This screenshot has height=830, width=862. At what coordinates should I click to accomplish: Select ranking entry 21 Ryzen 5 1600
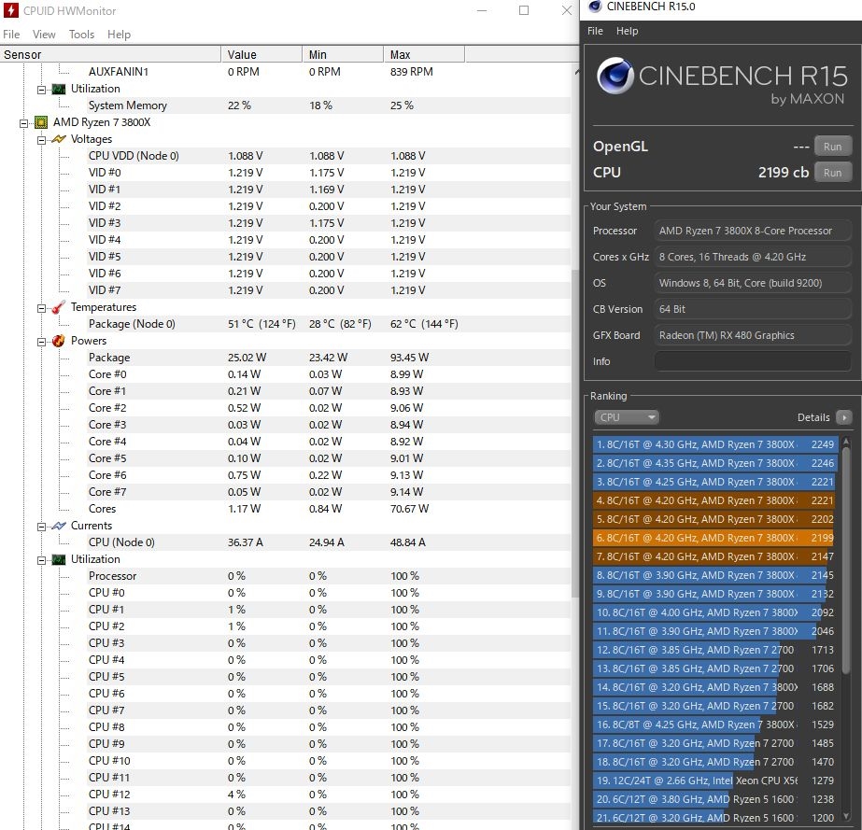(715, 818)
